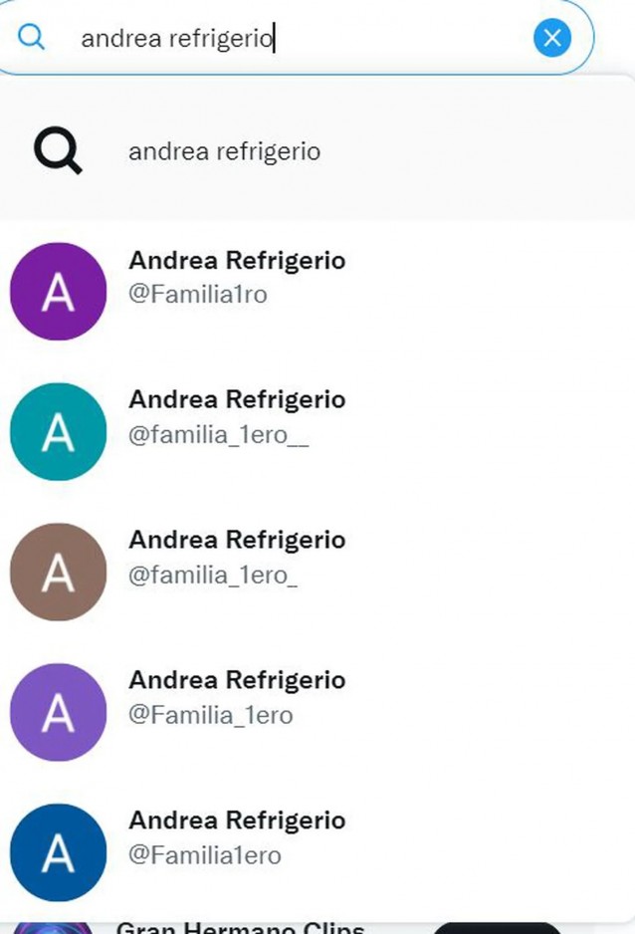
Task: Select the "andrea refrigerio" search suggestion text
Action: [224, 152]
